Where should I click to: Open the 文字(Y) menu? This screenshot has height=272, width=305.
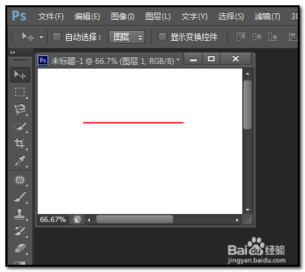[x=194, y=16]
